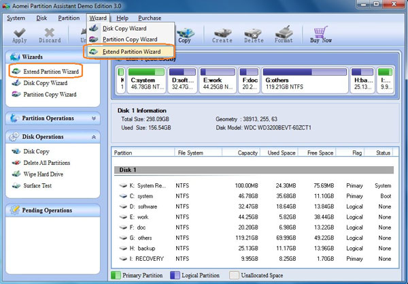Click the Wipe Hard Drive icon
The image size is (408, 284).
point(16,174)
